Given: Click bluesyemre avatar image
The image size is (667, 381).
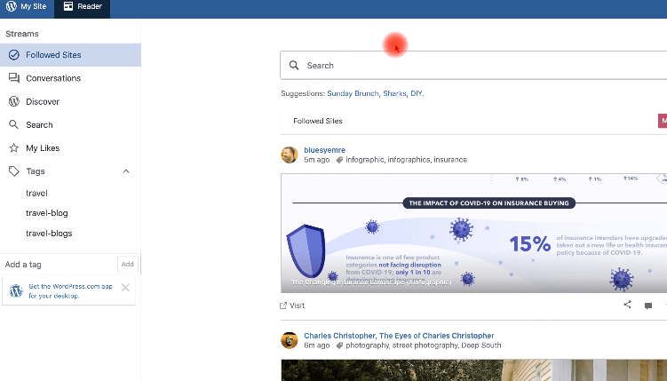Looking at the screenshot, I should [x=290, y=155].
